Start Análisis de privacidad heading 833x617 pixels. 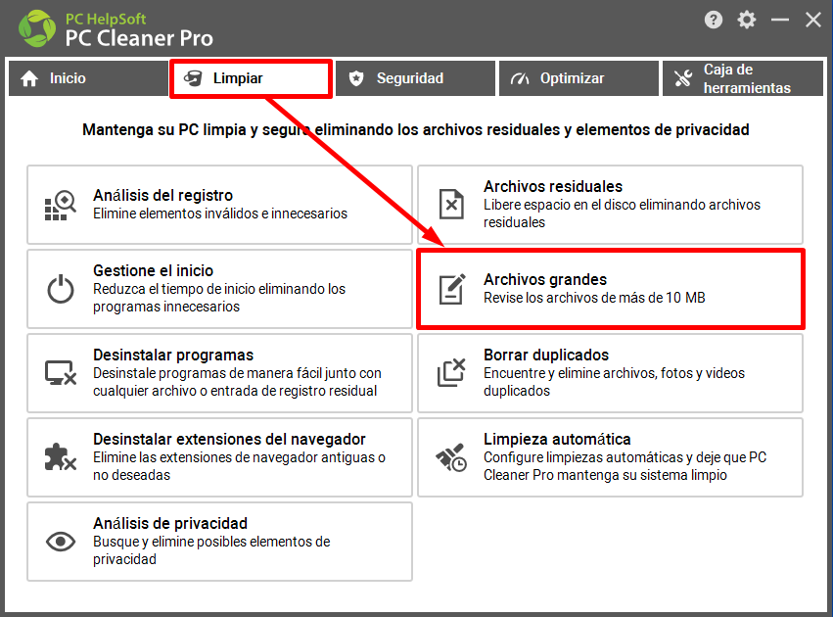pyautogui.click(x=170, y=523)
